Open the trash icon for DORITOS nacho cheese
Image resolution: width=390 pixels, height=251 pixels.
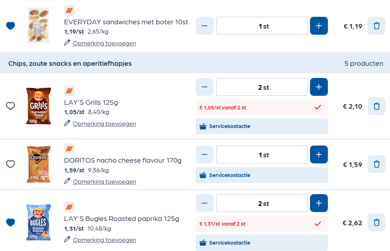click(x=376, y=164)
